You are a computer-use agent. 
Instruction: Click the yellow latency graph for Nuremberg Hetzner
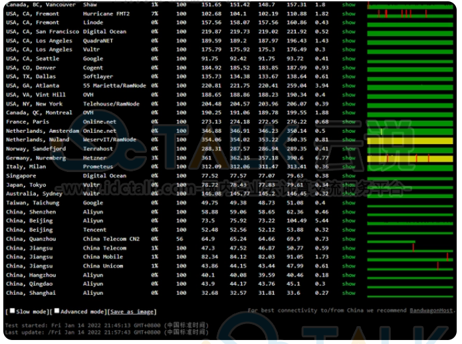[x=410, y=159]
